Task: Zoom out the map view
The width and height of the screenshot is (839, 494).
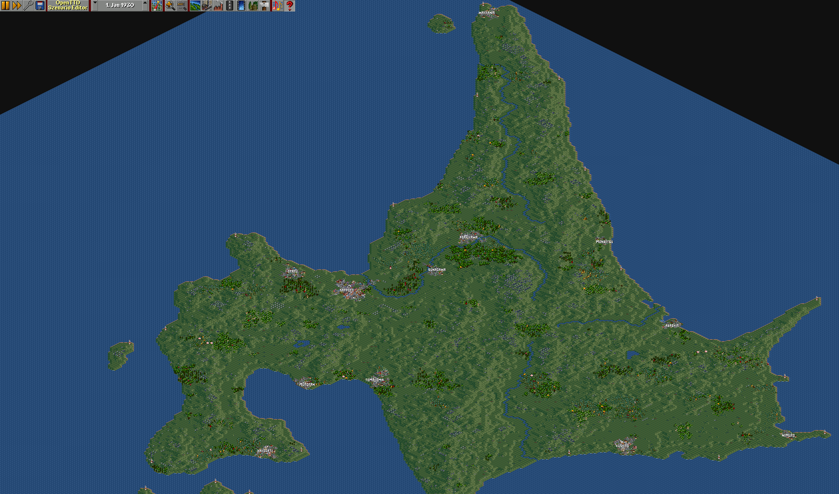Action: coord(182,5)
